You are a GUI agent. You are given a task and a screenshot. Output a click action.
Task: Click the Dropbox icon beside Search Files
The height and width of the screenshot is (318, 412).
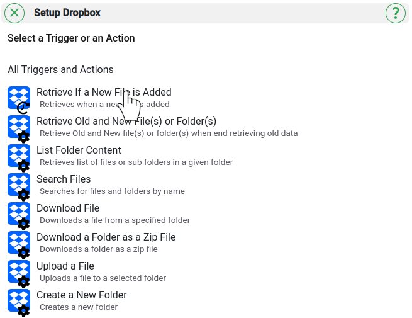click(19, 185)
